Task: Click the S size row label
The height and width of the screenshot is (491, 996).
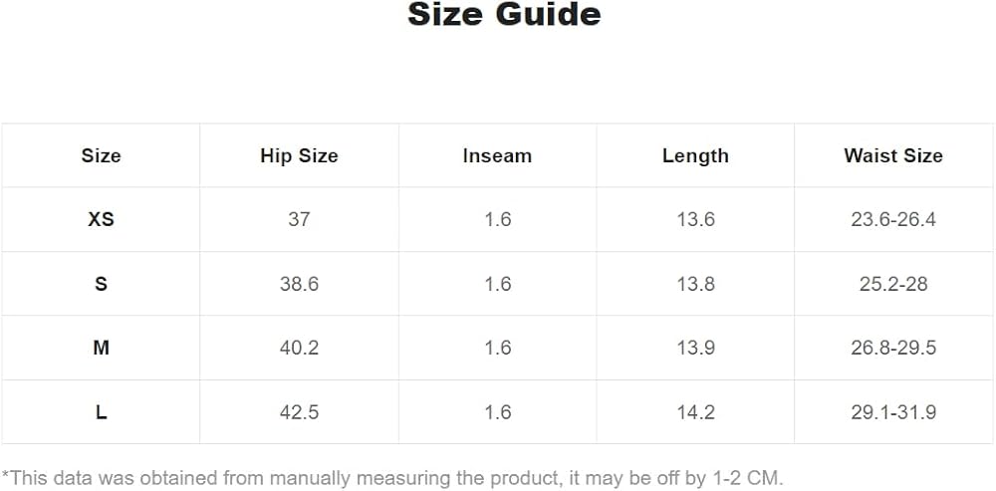Action: point(101,284)
